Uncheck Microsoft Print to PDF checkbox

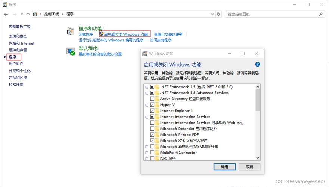pyautogui.click(x=152, y=135)
